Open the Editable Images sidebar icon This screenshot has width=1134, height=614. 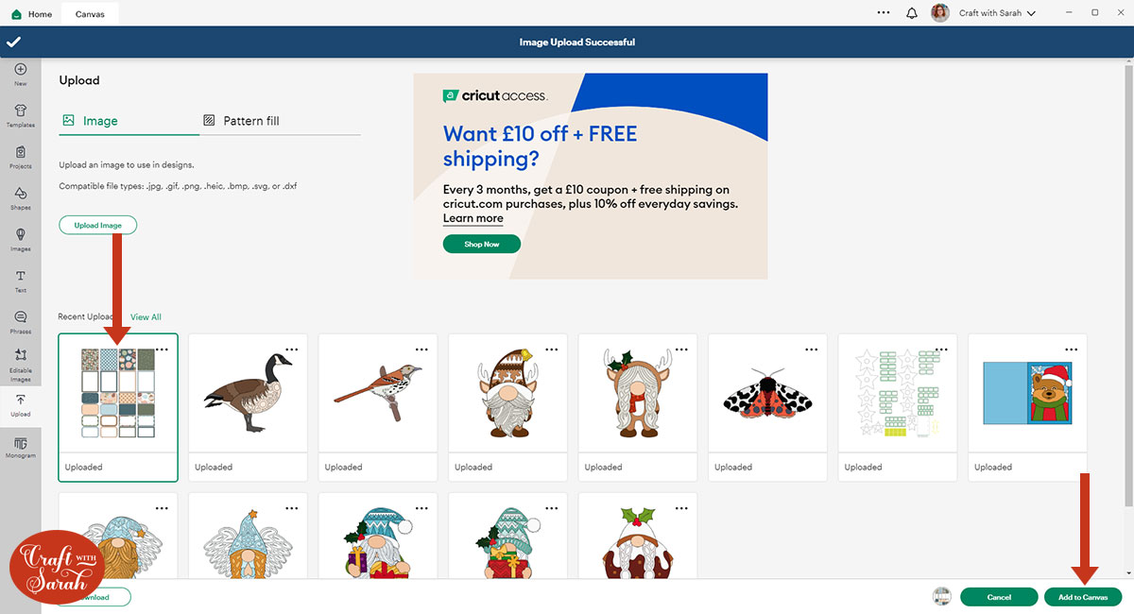pos(21,364)
